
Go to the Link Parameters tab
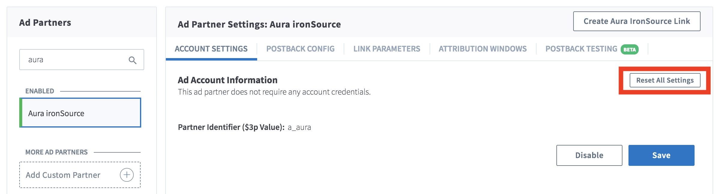pyautogui.click(x=387, y=49)
